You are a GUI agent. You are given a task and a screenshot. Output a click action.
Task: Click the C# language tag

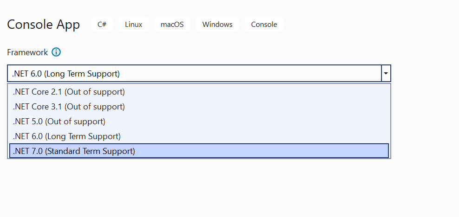point(102,24)
